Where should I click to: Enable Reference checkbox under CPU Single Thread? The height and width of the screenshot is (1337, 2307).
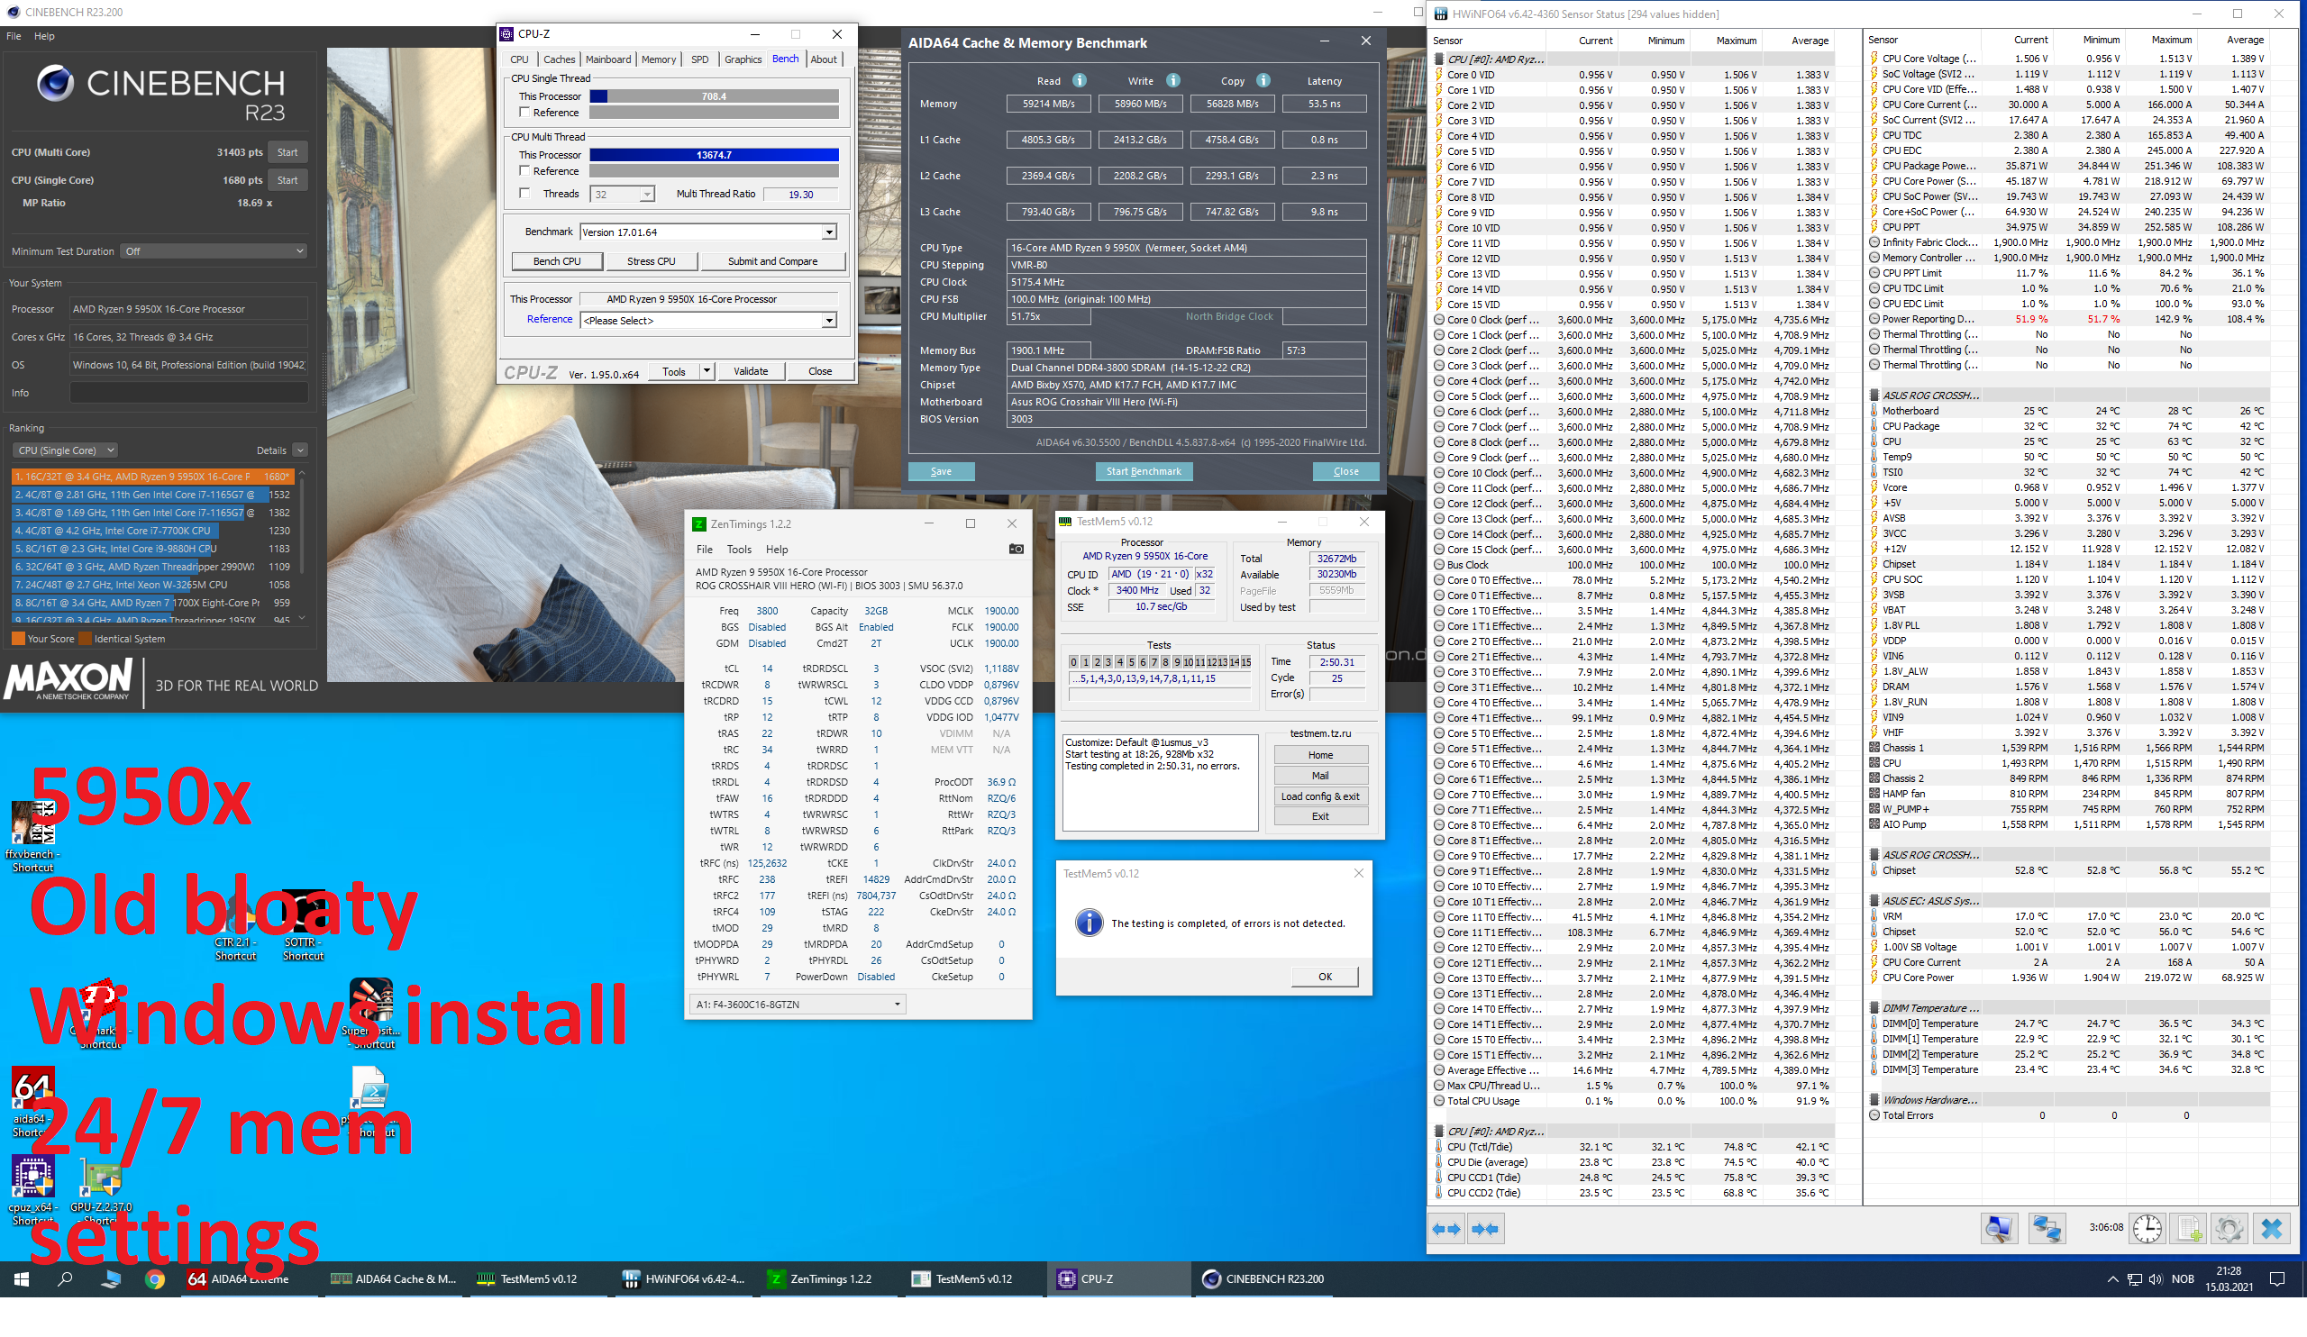(524, 112)
